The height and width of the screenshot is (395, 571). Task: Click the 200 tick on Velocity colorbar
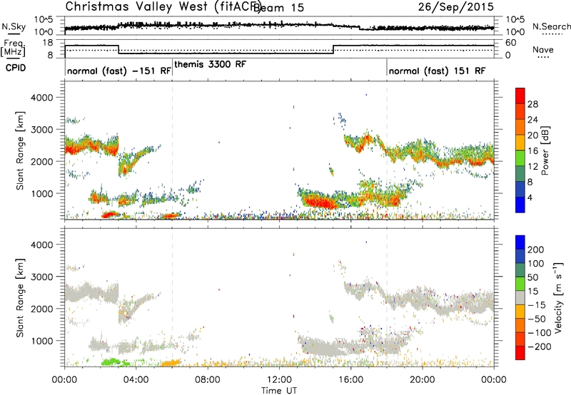[535, 250]
